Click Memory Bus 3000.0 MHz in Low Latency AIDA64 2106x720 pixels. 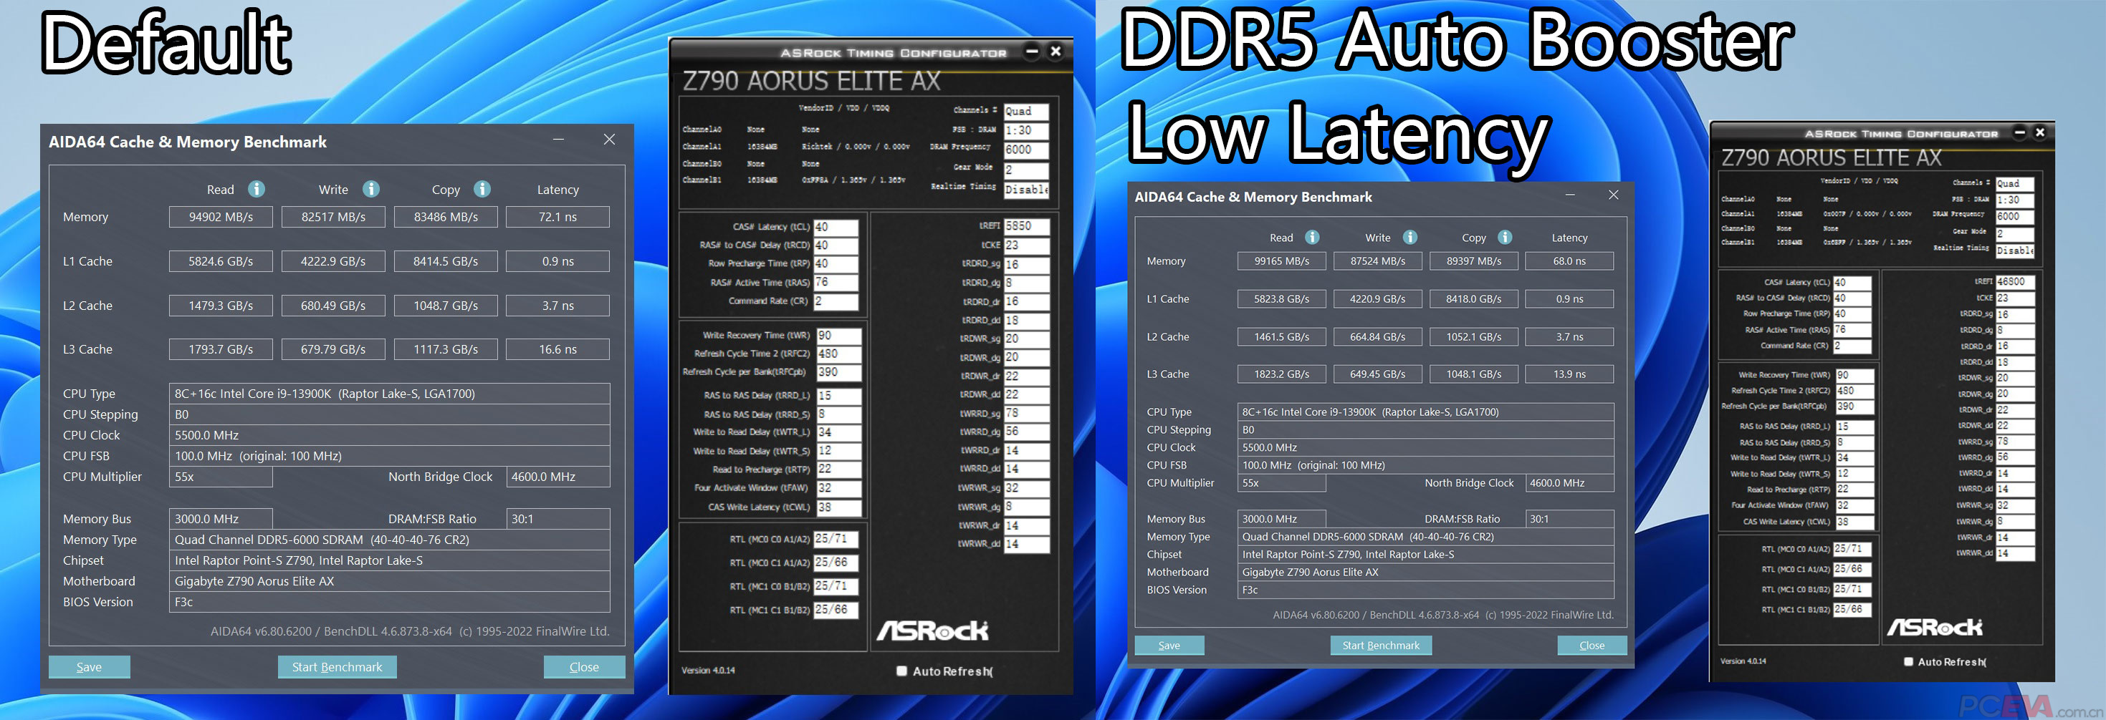(1282, 519)
